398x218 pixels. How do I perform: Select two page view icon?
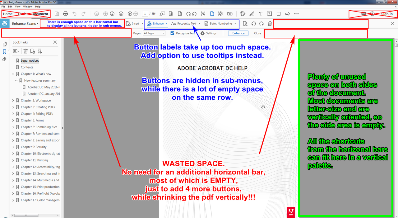tap(230, 14)
